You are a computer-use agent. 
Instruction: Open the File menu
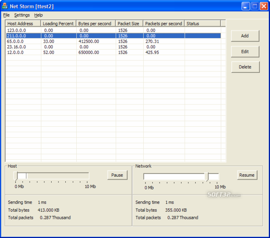tap(6, 15)
